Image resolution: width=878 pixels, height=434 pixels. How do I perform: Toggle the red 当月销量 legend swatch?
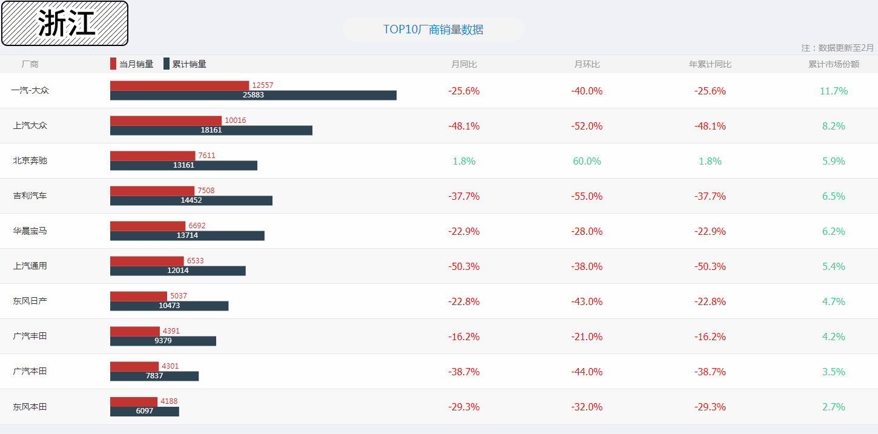tap(113, 64)
